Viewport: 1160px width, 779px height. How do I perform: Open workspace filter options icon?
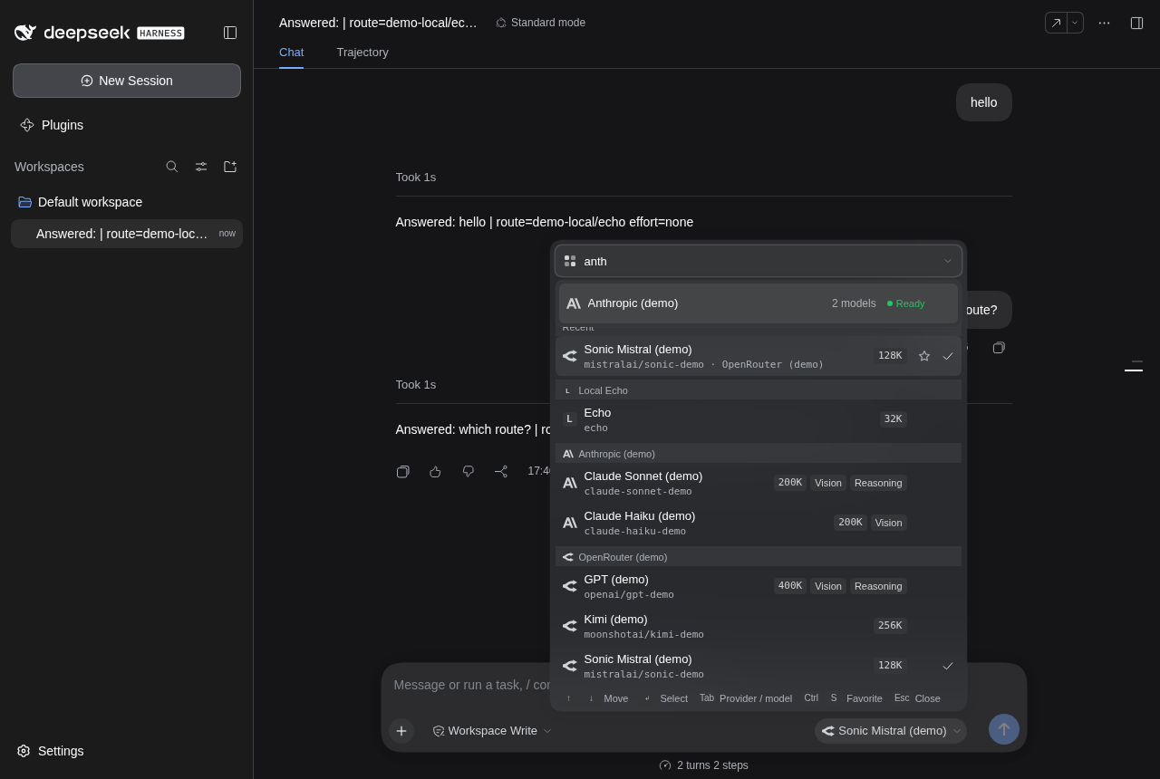point(201,167)
